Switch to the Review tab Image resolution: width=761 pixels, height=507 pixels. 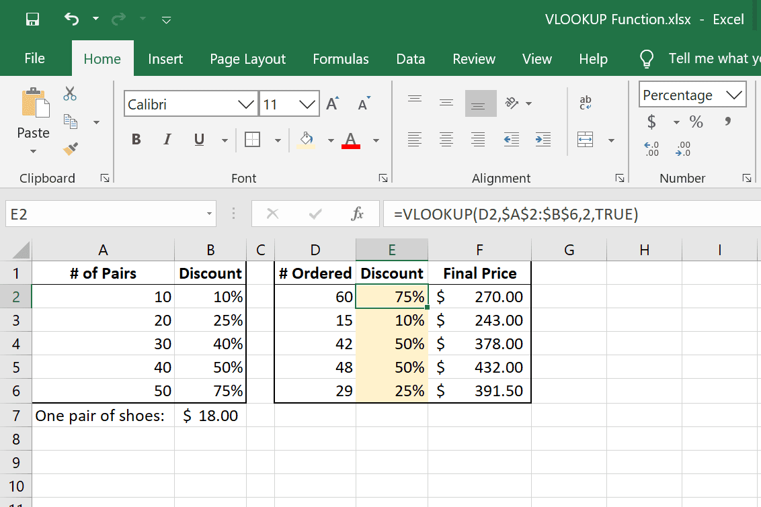tap(474, 59)
